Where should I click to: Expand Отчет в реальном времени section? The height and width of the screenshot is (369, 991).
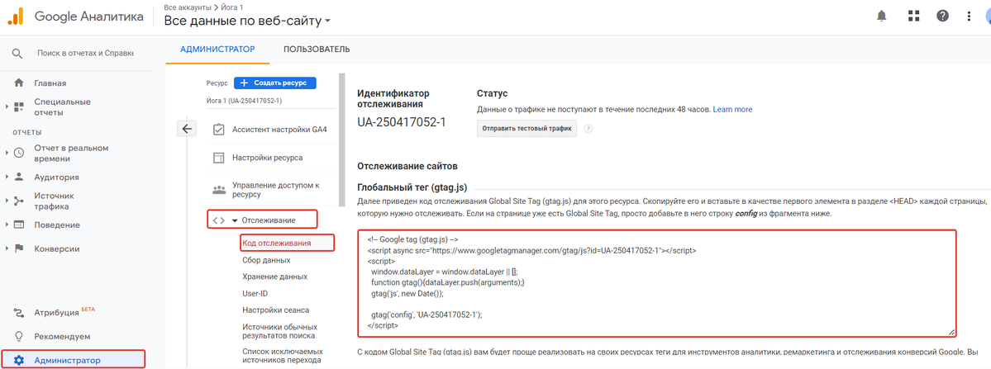[7, 153]
